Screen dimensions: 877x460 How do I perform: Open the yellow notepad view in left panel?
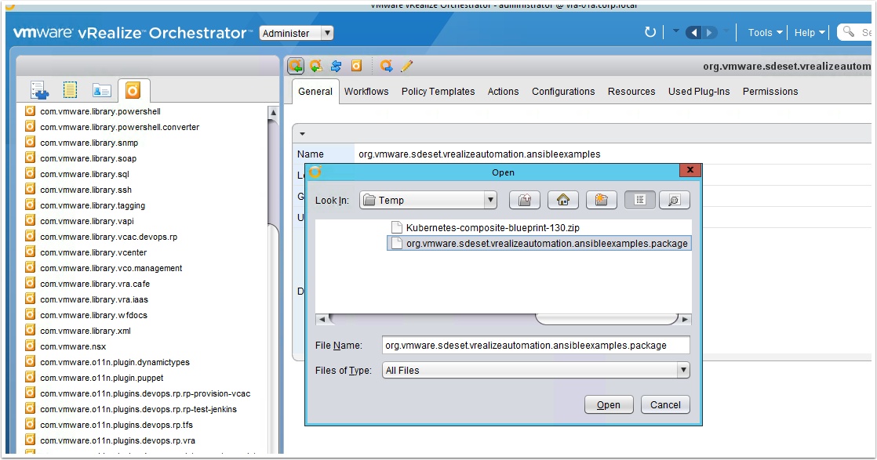pyautogui.click(x=70, y=90)
